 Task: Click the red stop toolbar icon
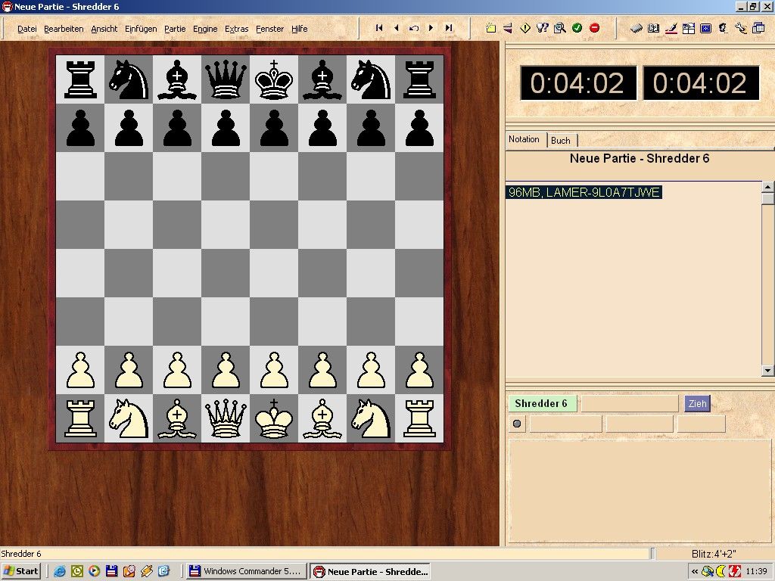point(595,28)
